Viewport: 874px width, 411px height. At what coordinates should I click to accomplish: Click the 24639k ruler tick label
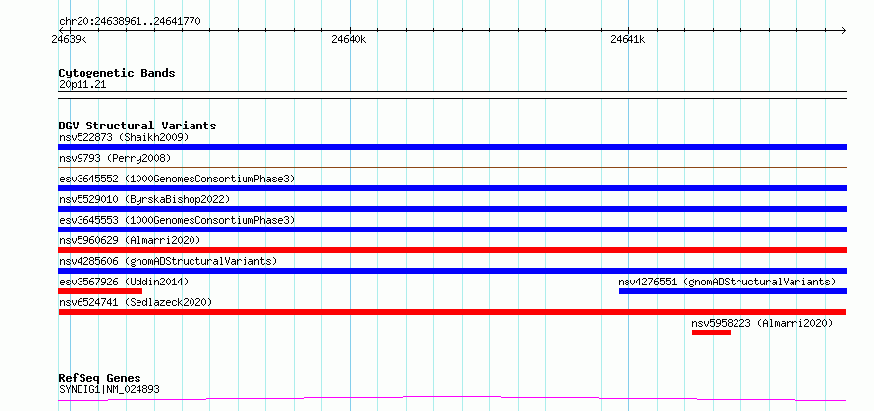coord(69,39)
